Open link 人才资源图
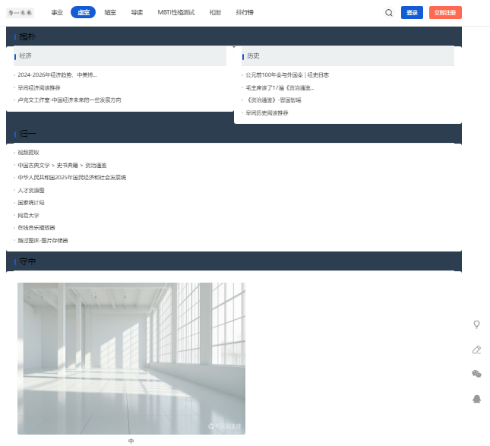This screenshot has width=490, height=446. (x=31, y=191)
